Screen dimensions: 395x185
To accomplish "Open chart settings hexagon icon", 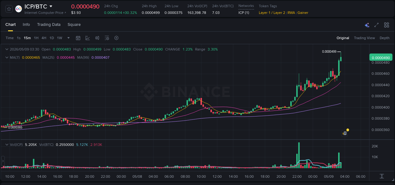I will click(x=116, y=38).
